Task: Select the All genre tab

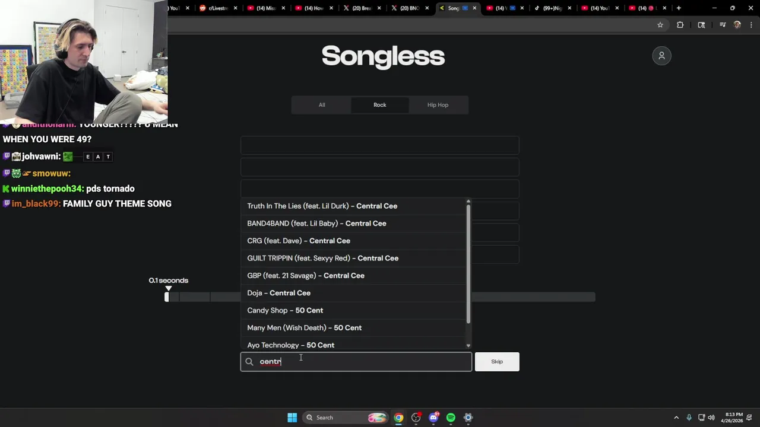Action: click(322, 105)
